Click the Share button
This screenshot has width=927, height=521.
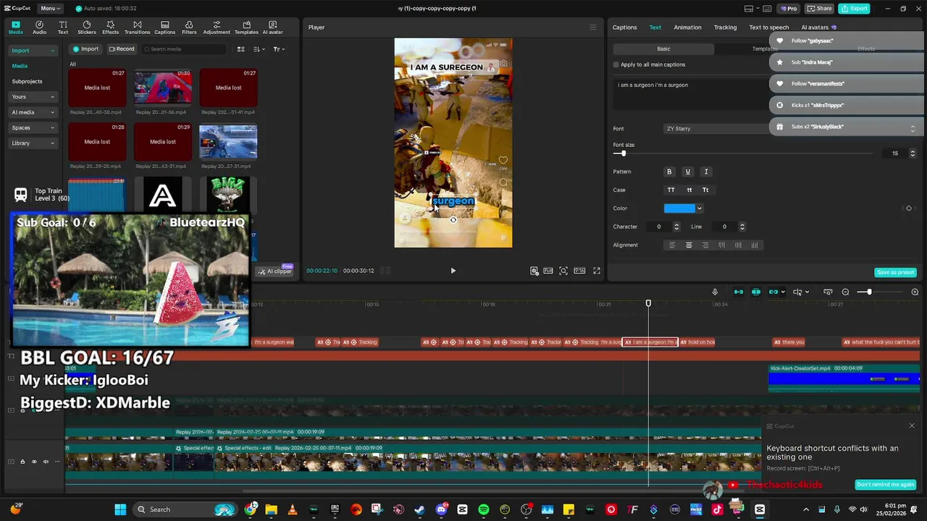pos(820,9)
